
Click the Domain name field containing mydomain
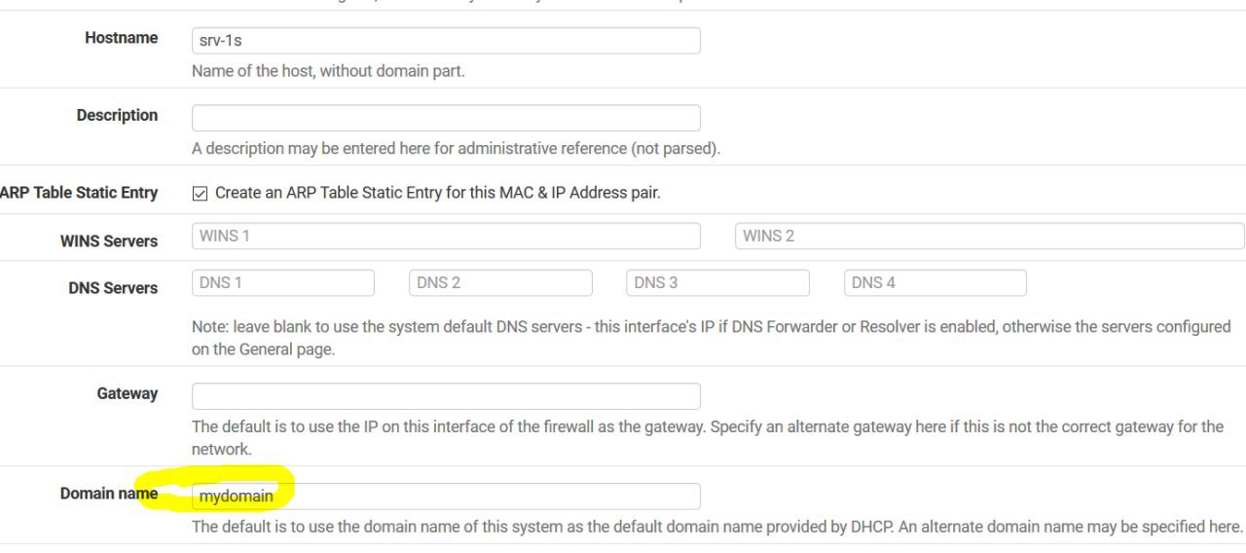pos(446,497)
